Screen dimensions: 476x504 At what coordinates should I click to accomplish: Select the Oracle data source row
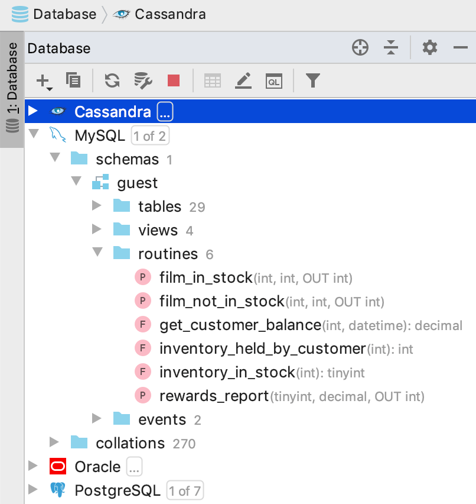coord(250,467)
